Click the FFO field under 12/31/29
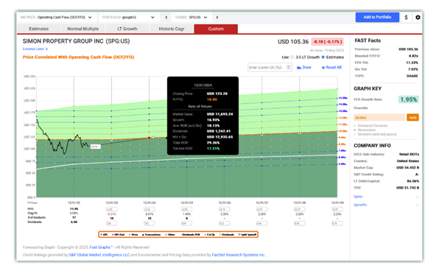The width and height of the screenshot is (436, 271). pos(337,209)
